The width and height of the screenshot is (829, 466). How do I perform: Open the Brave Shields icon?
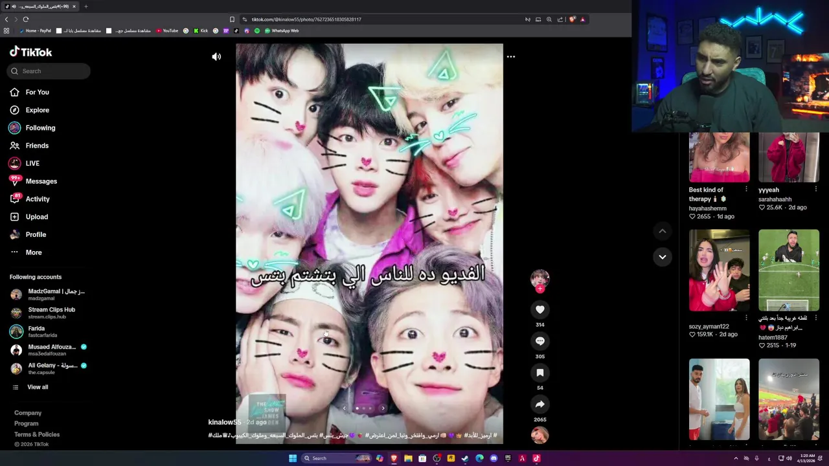(572, 19)
